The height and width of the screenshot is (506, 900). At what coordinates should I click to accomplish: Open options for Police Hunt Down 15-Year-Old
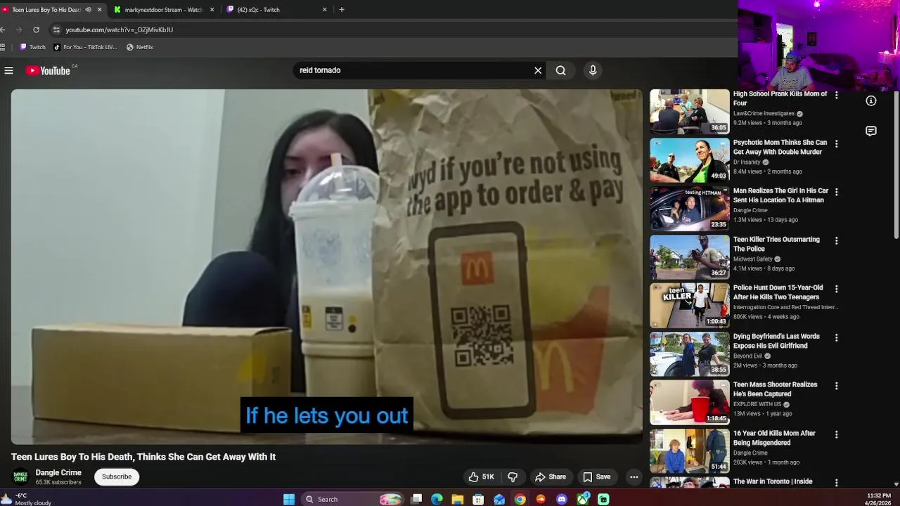[x=836, y=289]
